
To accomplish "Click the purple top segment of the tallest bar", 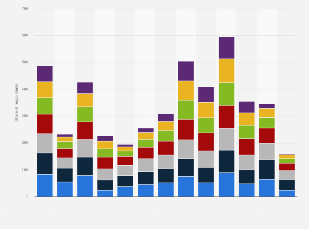I will pyautogui.click(x=226, y=47).
